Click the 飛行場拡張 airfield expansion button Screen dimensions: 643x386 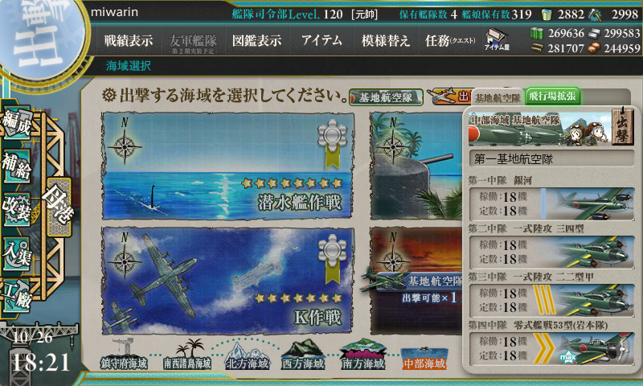click(x=552, y=96)
